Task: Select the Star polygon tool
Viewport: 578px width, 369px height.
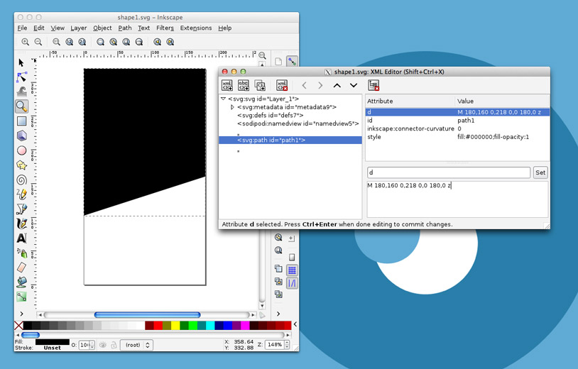Action: [x=21, y=165]
